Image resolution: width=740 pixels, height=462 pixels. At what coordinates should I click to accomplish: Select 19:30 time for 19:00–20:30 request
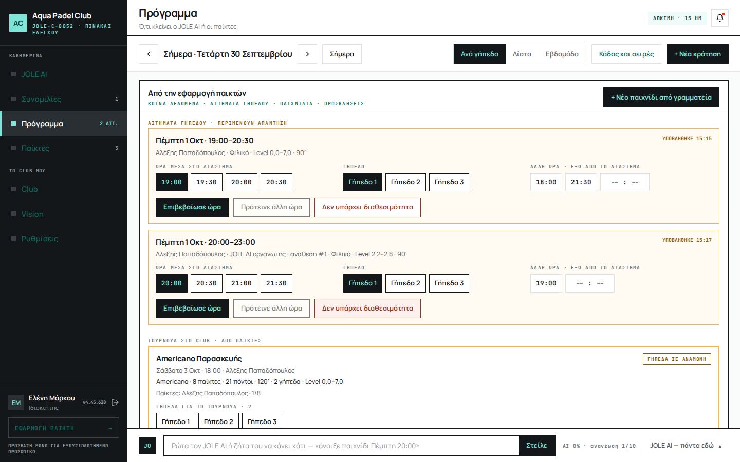click(x=207, y=182)
